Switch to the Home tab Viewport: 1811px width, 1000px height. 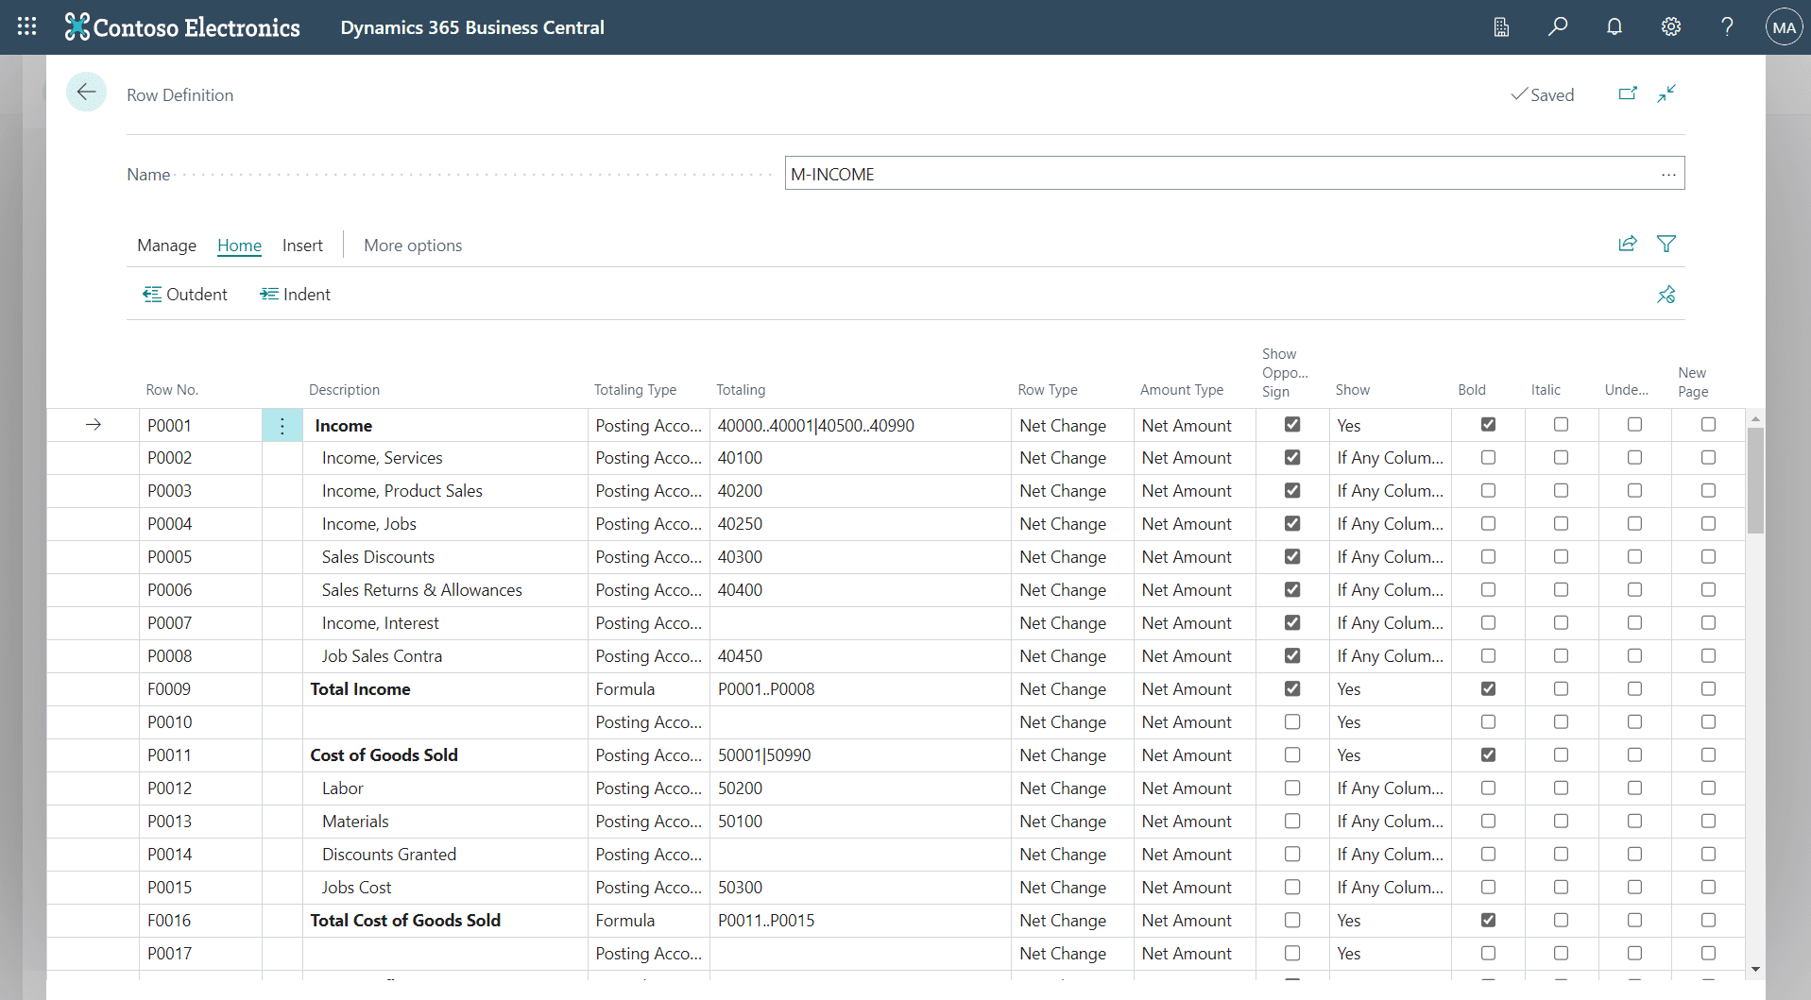[239, 246]
